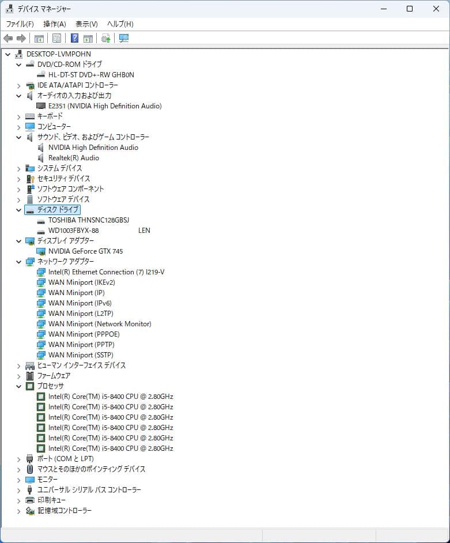Image resolution: width=450 pixels, height=543 pixels.
Task: Click the firmware category chip icon
Action: [x=30, y=376]
